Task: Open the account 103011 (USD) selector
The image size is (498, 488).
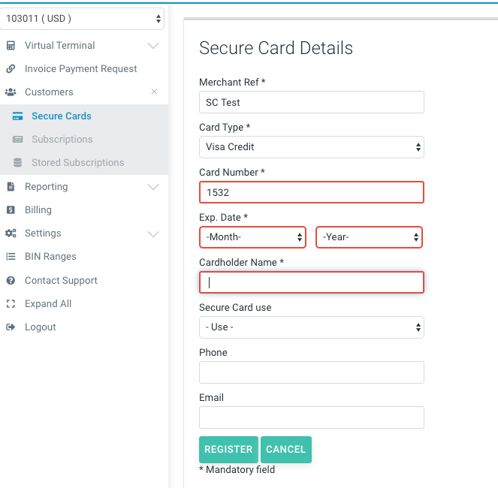Action: coord(83,18)
